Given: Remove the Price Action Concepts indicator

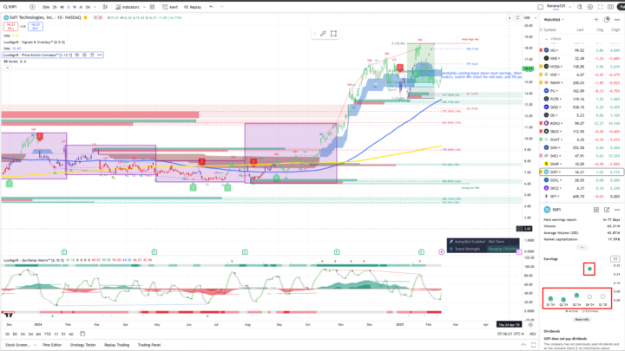Looking at the screenshot, I should click(92, 55).
